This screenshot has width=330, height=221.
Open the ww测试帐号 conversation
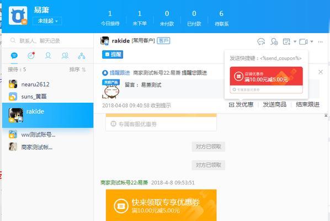tap(48, 134)
